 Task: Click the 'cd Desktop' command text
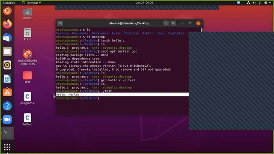tap(95, 37)
